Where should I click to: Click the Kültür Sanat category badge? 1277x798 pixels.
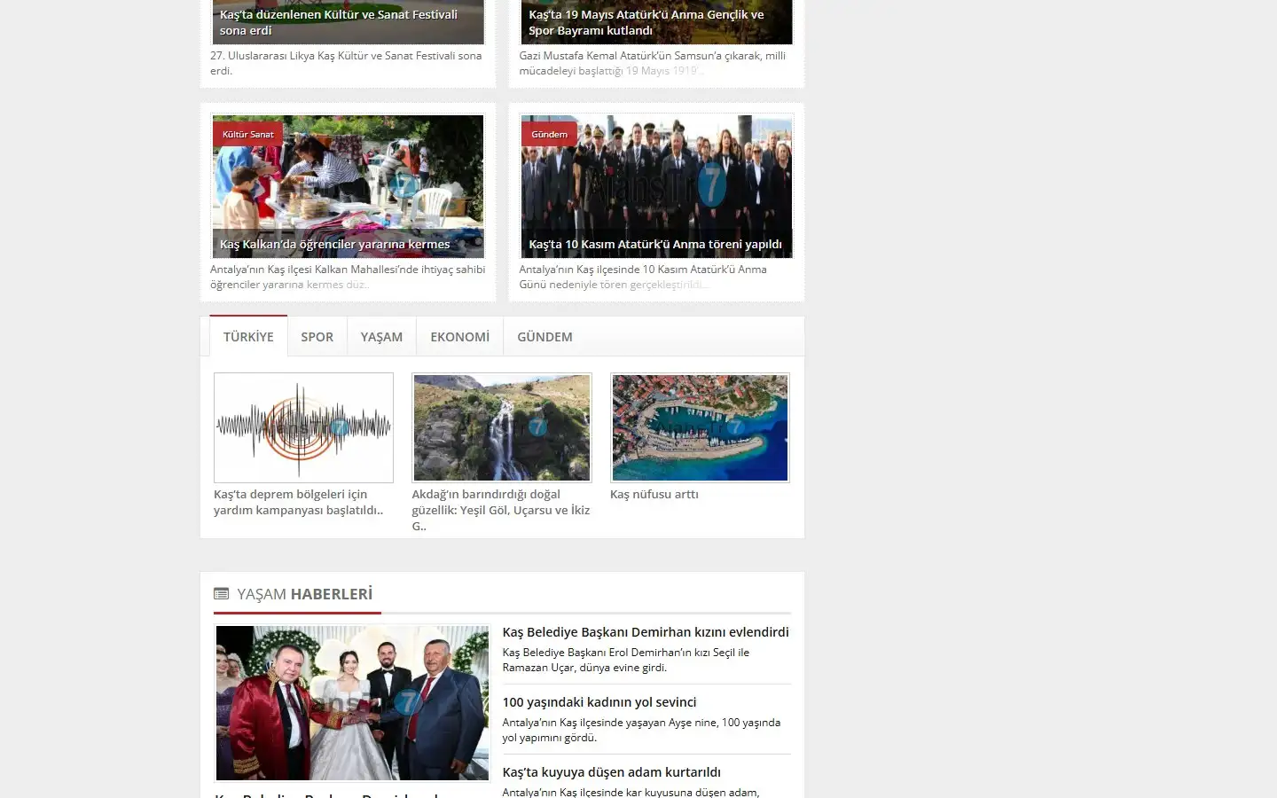tap(247, 135)
